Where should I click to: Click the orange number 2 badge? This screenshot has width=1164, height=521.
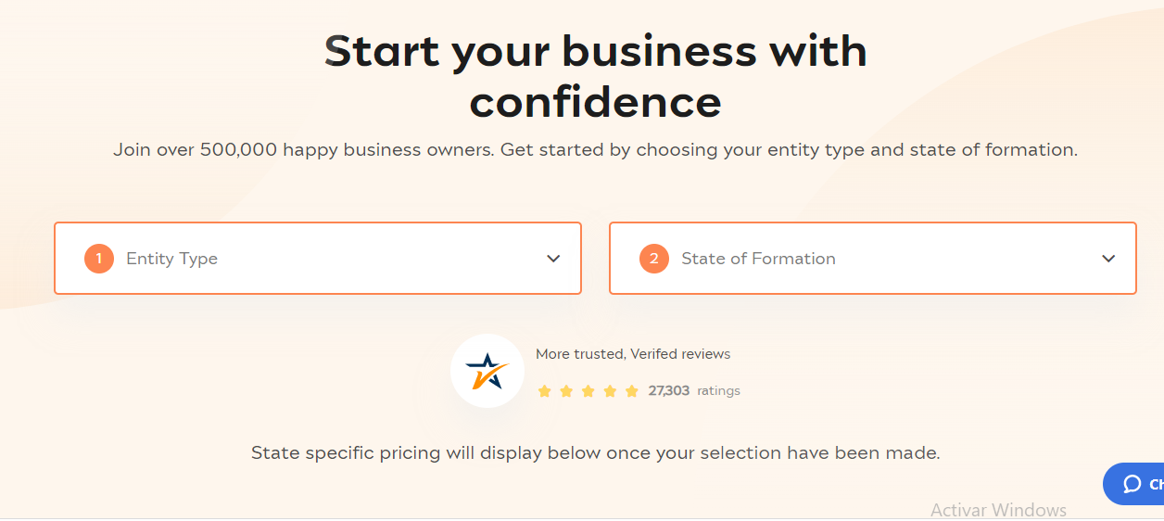coord(653,259)
